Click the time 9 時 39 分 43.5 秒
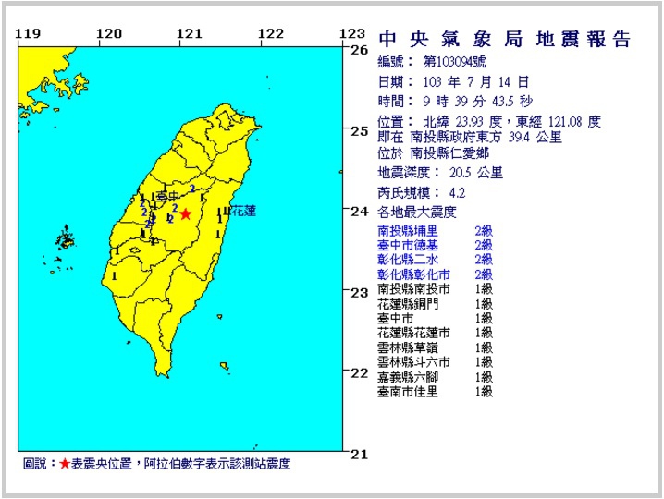The width and height of the screenshot is (664, 499). tap(478, 101)
